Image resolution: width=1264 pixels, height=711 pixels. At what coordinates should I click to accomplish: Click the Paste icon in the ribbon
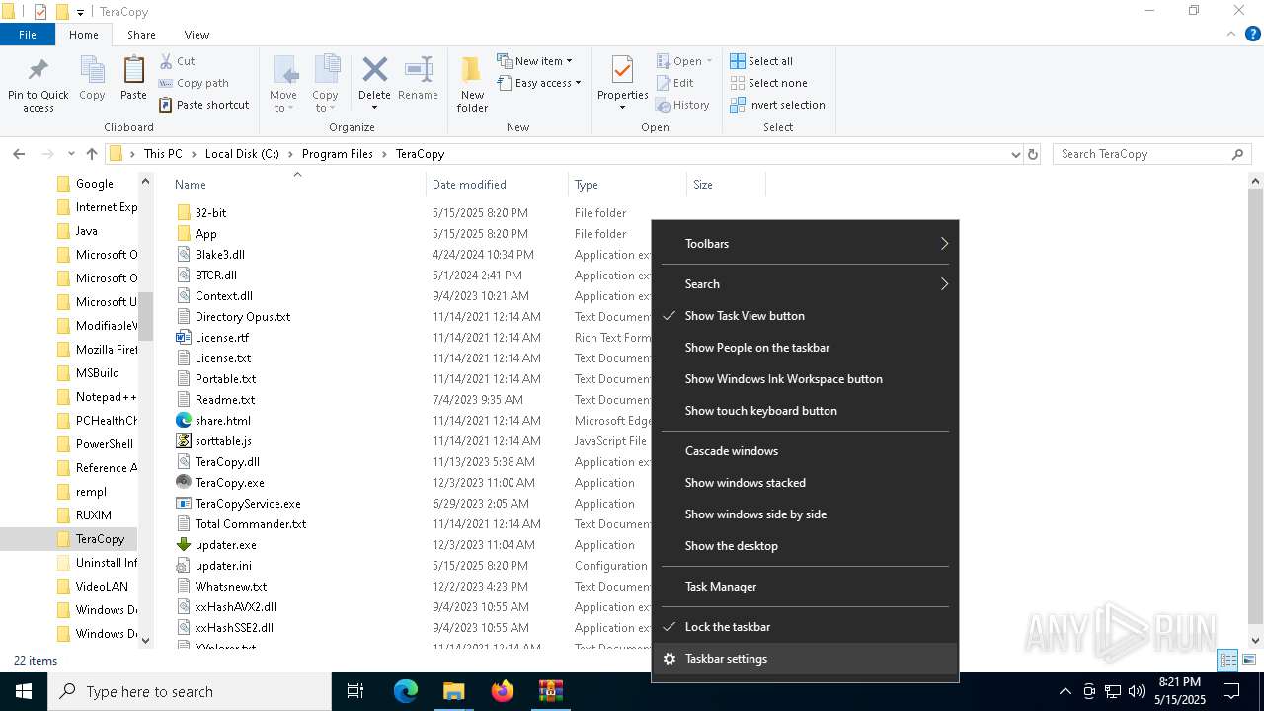133,71
